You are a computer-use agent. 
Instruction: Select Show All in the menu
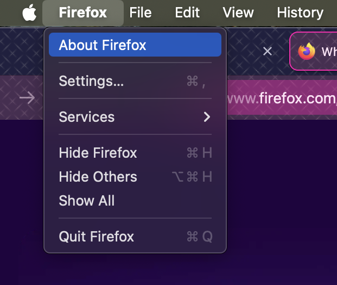click(135, 201)
